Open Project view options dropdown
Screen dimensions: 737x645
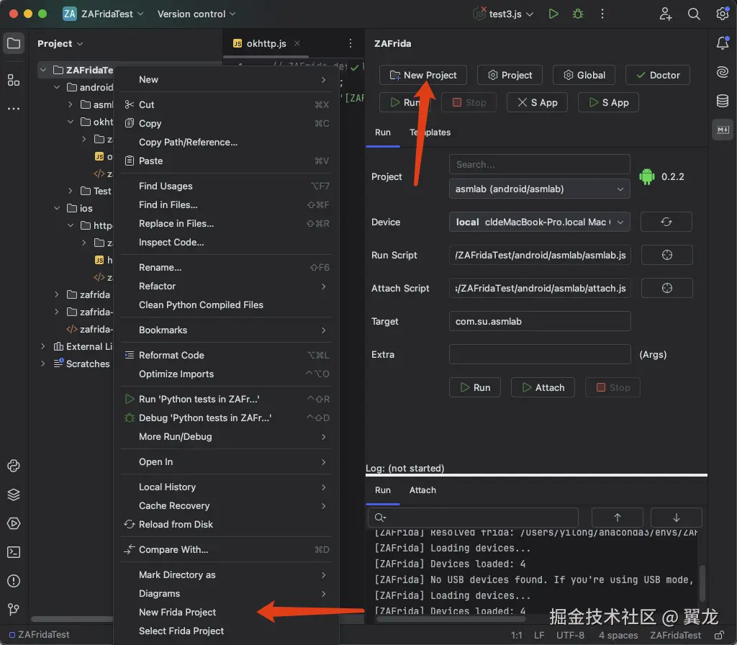pos(60,43)
